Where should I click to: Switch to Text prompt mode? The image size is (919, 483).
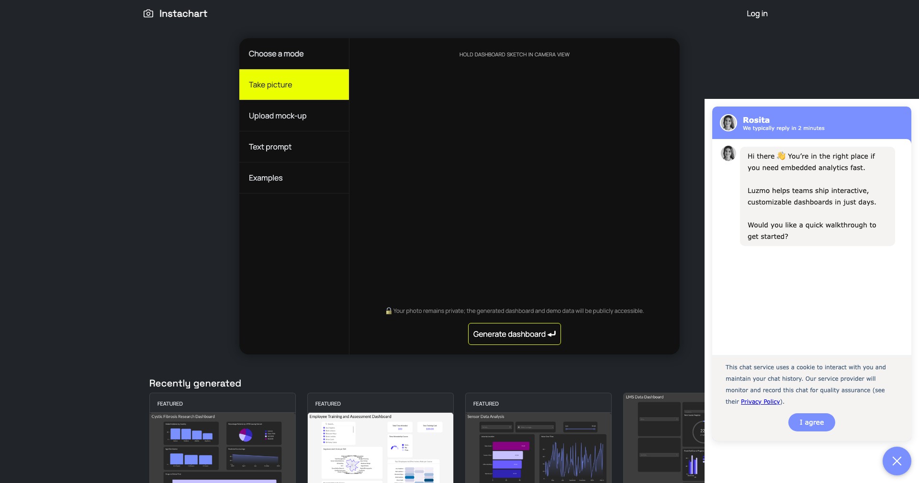click(x=294, y=147)
